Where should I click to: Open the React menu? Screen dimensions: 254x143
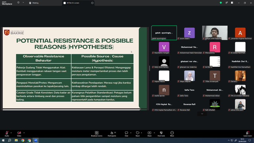(138, 134)
